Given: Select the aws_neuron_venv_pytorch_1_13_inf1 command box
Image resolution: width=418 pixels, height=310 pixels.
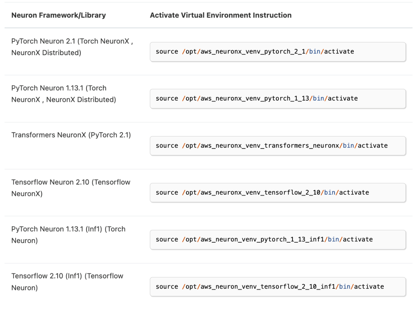Looking at the screenshot, I should click(278, 239).
